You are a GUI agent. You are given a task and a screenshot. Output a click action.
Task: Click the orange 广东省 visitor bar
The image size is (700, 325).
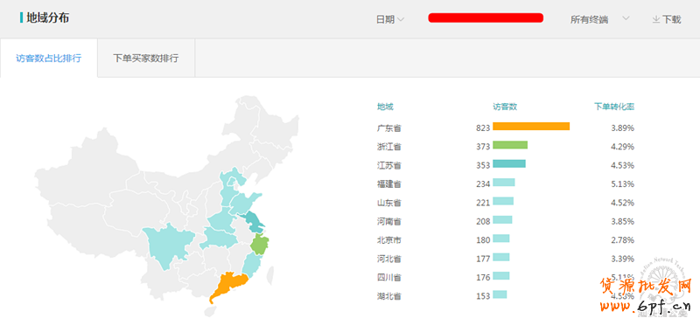tap(531, 126)
